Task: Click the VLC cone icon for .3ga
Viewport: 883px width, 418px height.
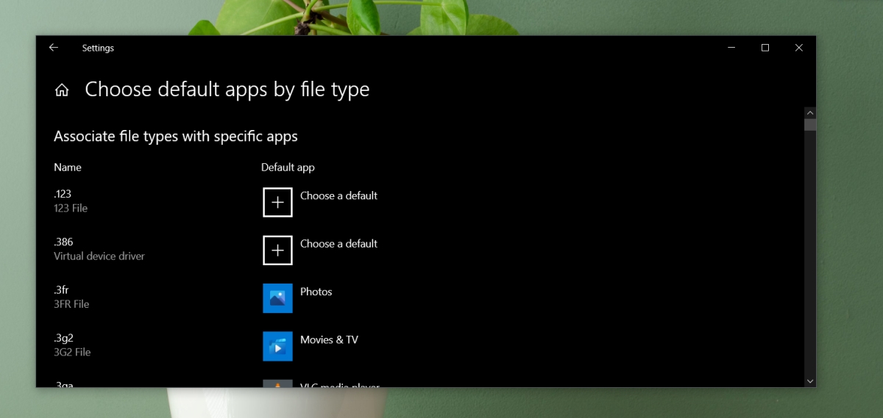Action: coord(277,383)
